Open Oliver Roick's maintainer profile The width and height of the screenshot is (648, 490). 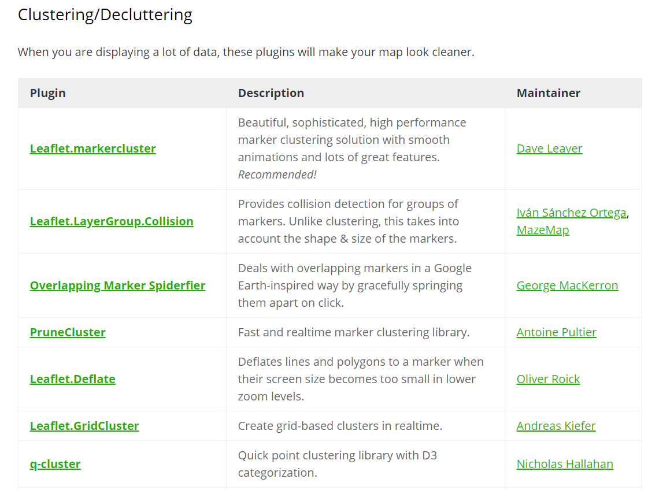548,379
